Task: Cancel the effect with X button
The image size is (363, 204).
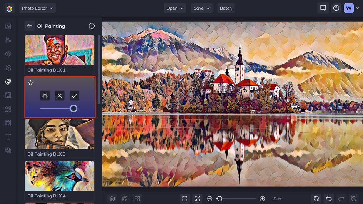Action: click(x=60, y=96)
